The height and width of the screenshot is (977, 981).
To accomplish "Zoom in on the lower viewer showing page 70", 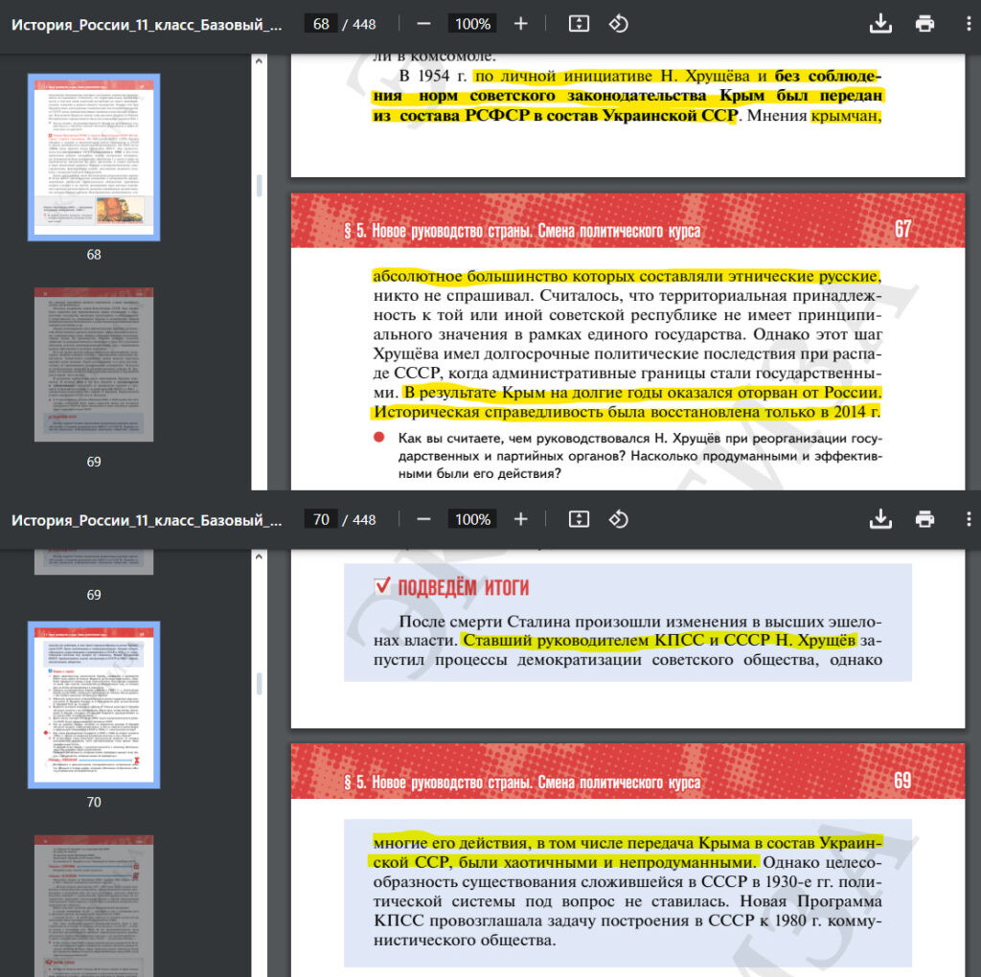I will click(x=520, y=519).
